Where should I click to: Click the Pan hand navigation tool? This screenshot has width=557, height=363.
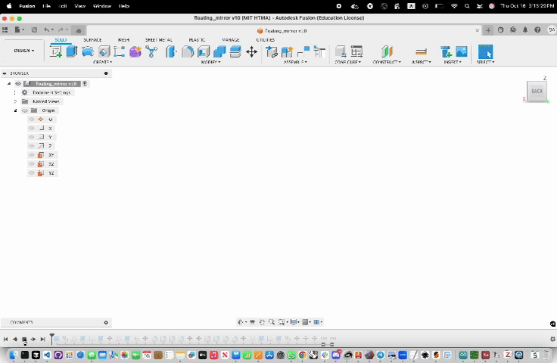point(262,322)
